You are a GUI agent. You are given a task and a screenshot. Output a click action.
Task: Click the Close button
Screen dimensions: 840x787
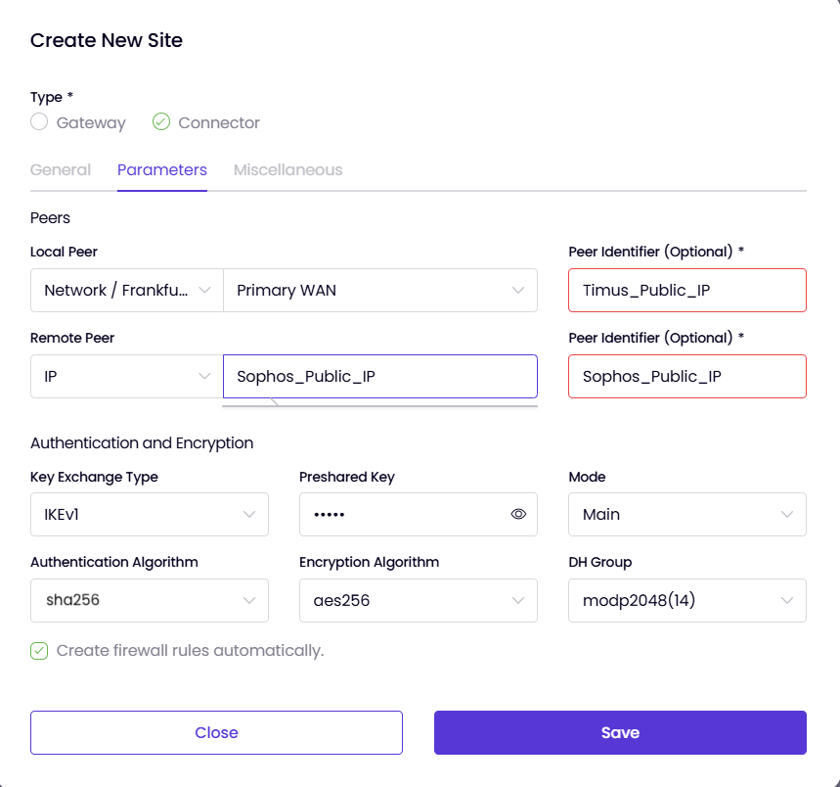click(216, 733)
